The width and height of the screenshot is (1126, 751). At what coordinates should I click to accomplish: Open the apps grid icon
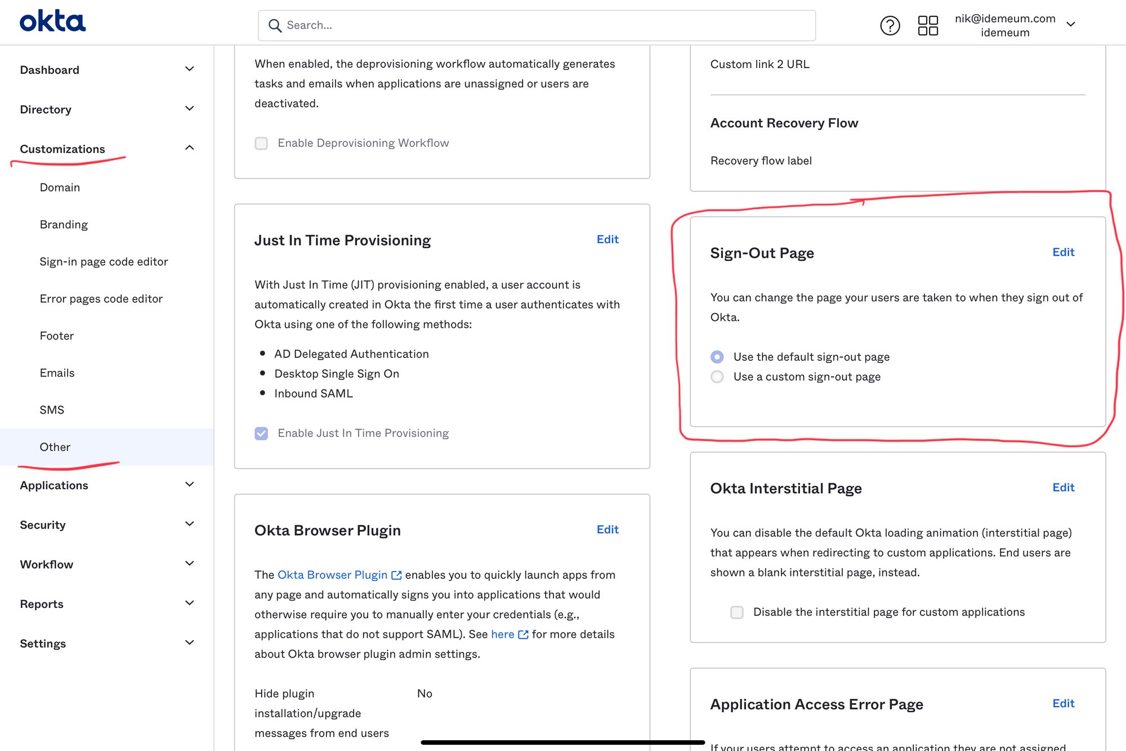coord(928,25)
